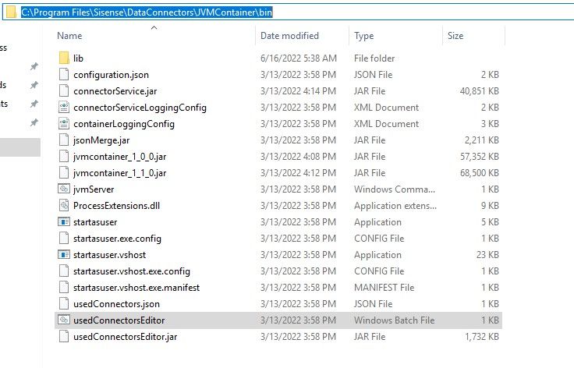Viewport: 574px width, 368px height.
Task: Click the connectorServiceLoggingConfig XML icon
Action: [64, 108]
